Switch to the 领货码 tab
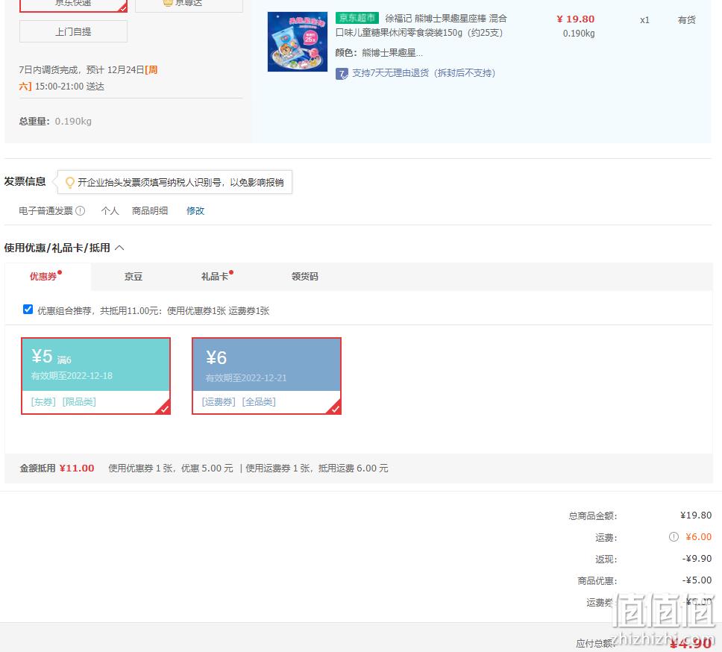The height and width of the screenshot is (652, 722). [305, 277]
